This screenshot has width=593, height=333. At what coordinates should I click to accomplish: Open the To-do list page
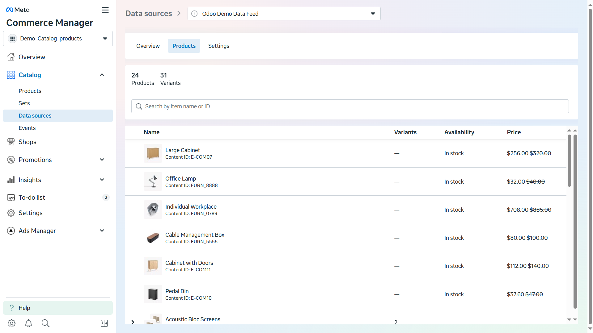click(32, 198)
